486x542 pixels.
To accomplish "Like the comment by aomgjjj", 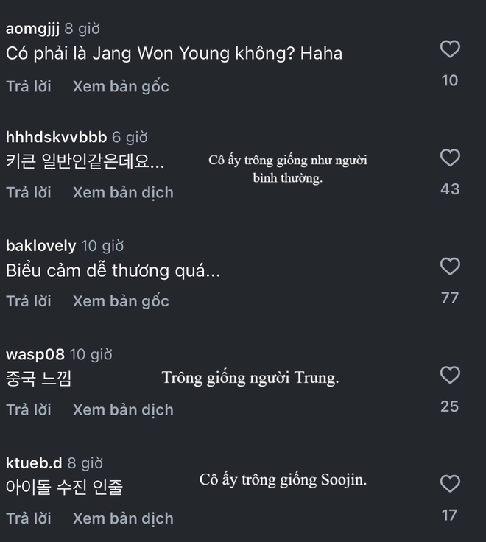I will click(449, 49).
